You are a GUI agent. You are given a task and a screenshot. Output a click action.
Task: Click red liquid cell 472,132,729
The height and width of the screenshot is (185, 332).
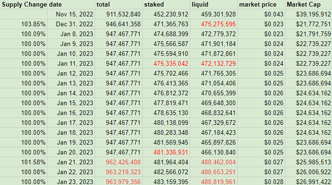(x=214, y=63)
